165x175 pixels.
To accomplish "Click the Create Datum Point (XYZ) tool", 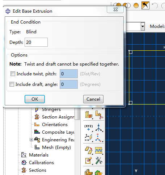I will coord(89,128).
